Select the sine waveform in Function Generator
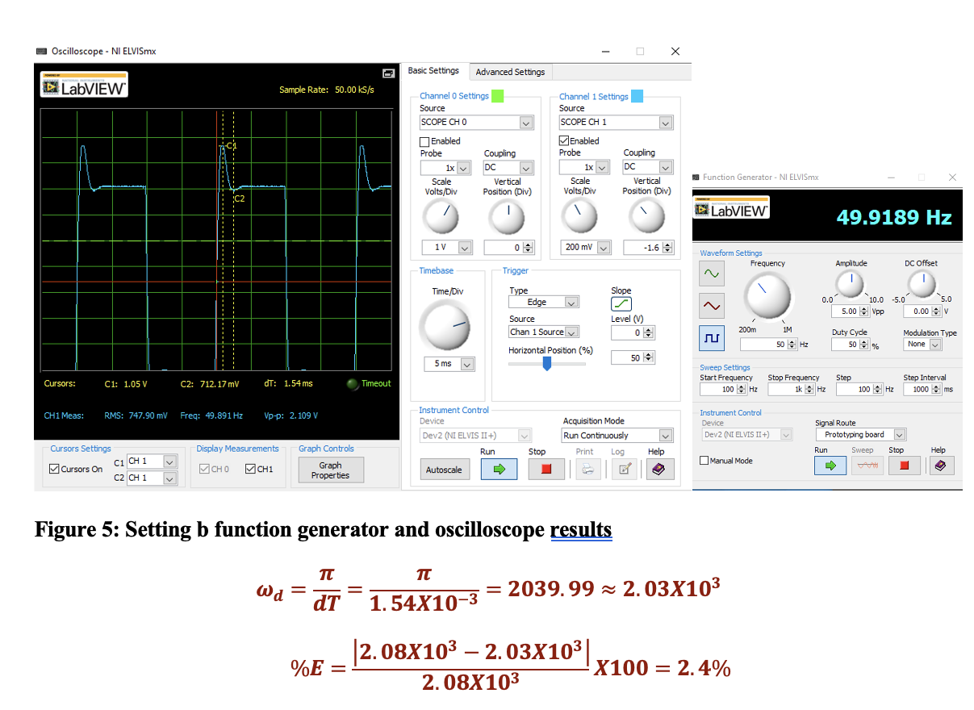Image resolution: width=974 pixels, height=710 pixels. (x=712, y=274)
